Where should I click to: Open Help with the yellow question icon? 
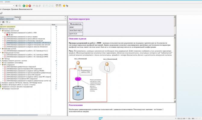pyautogui.click(x=64, y=6)
